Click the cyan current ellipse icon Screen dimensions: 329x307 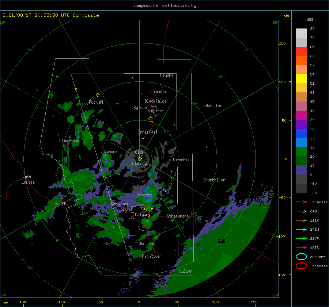(x=301, y=257)
